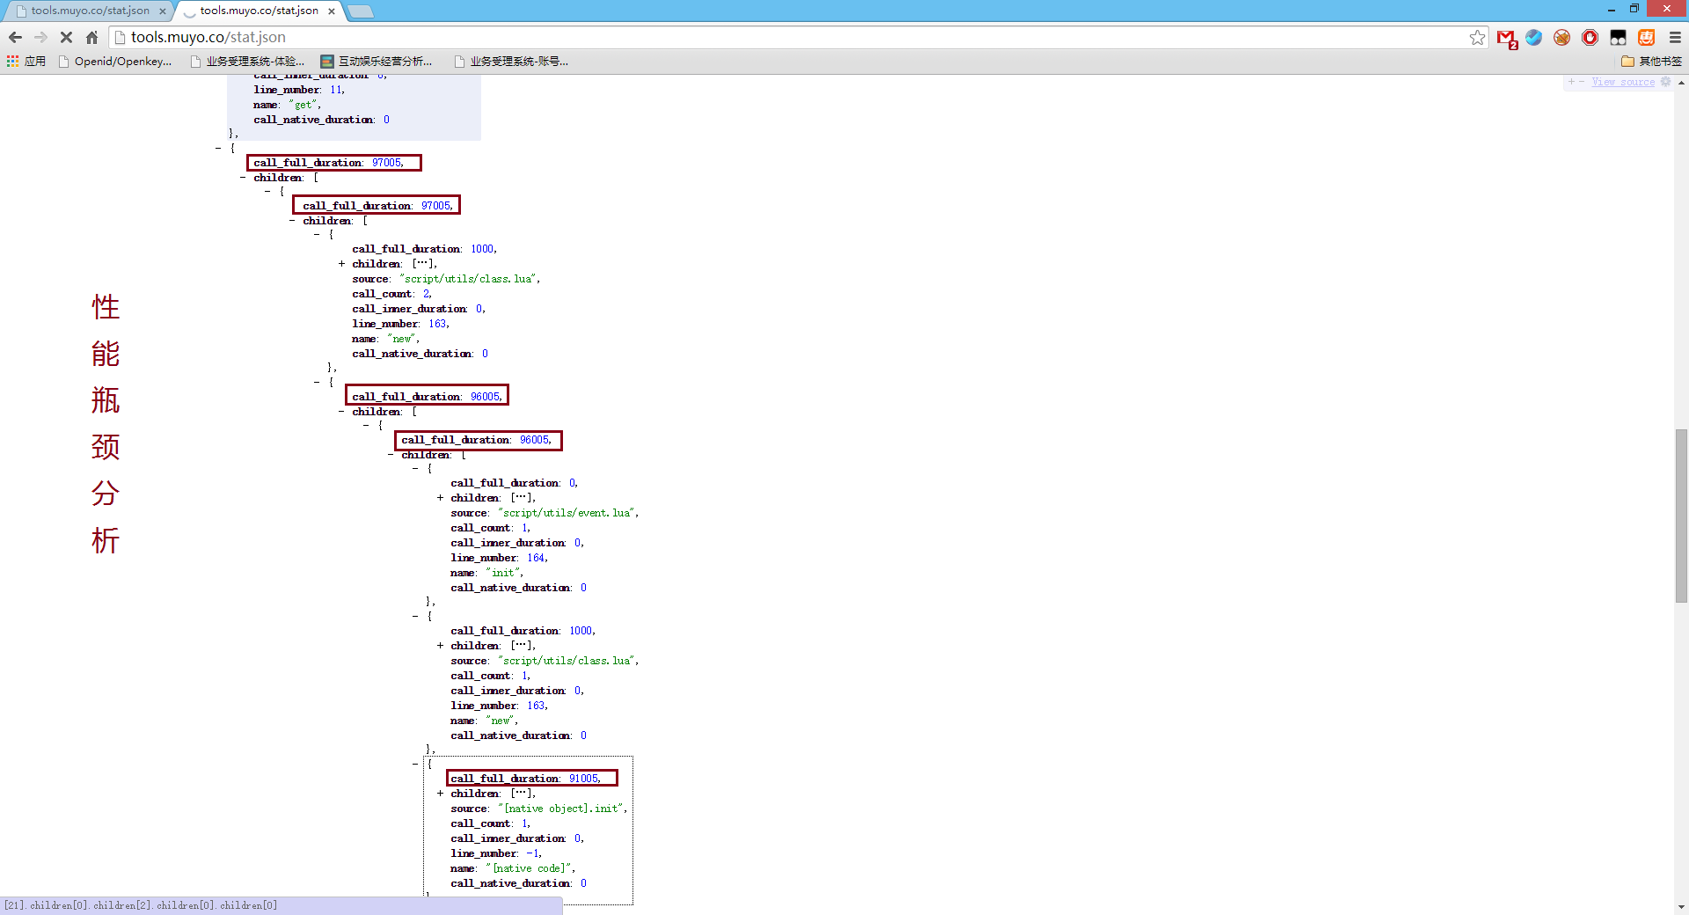
Task: Click the vertical scrollbar thumb
Action: [1681, 515]
